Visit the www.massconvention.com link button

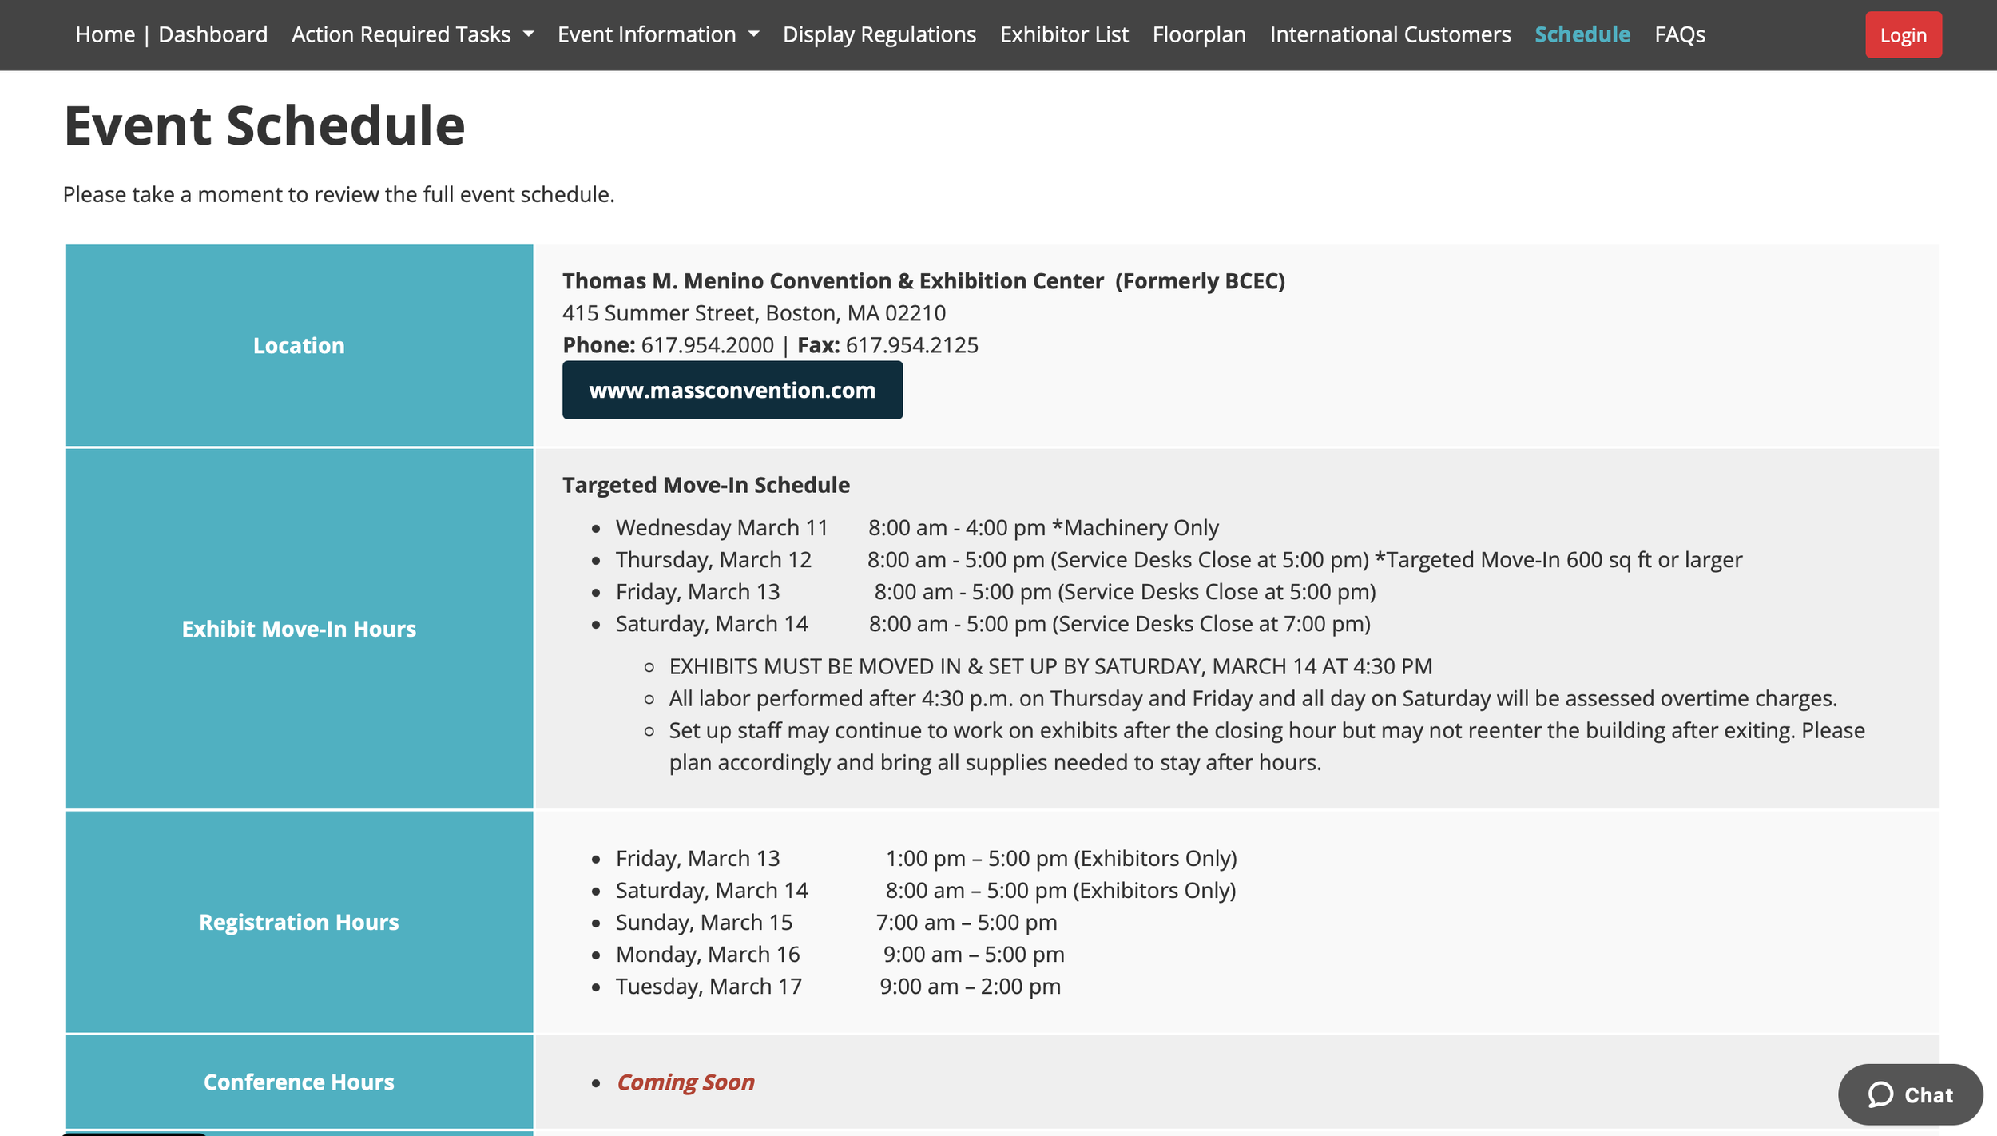click(732, 390)
